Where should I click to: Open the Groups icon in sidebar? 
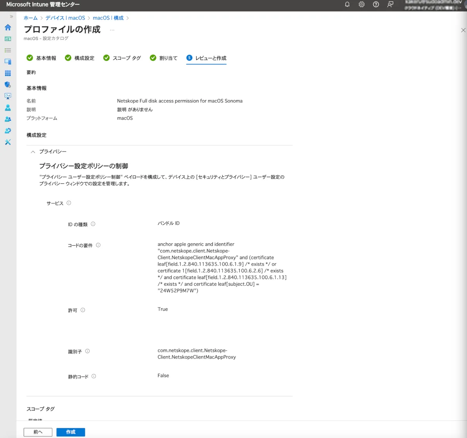[8, 119]
